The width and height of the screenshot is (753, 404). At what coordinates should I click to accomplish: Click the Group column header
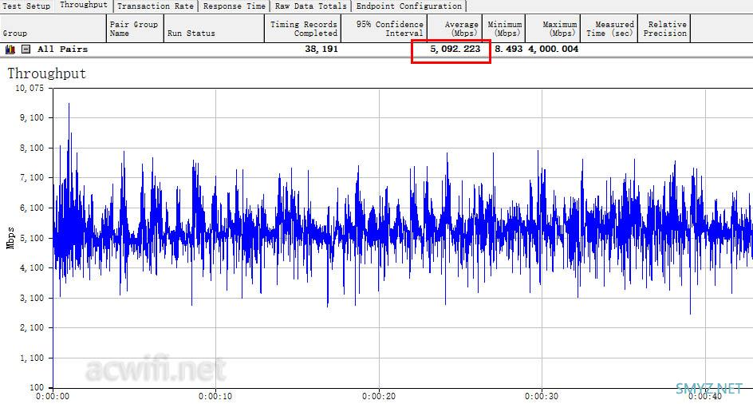point(53,29)
